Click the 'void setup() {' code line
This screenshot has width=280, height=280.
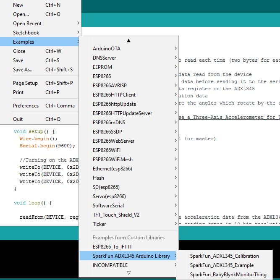tap(34, 132)
